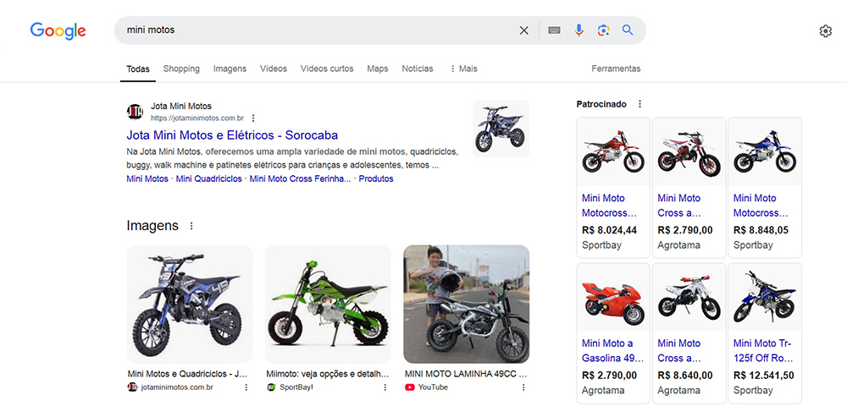The image size is (847, 406).
Task: Switch to the Imagens tab
Action: (230, 69)
